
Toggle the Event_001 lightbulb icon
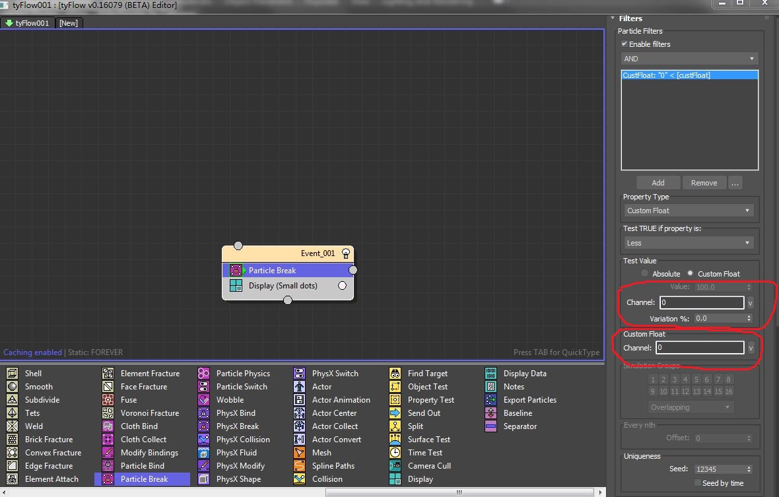pyautogui.click(x=345, y=253)
